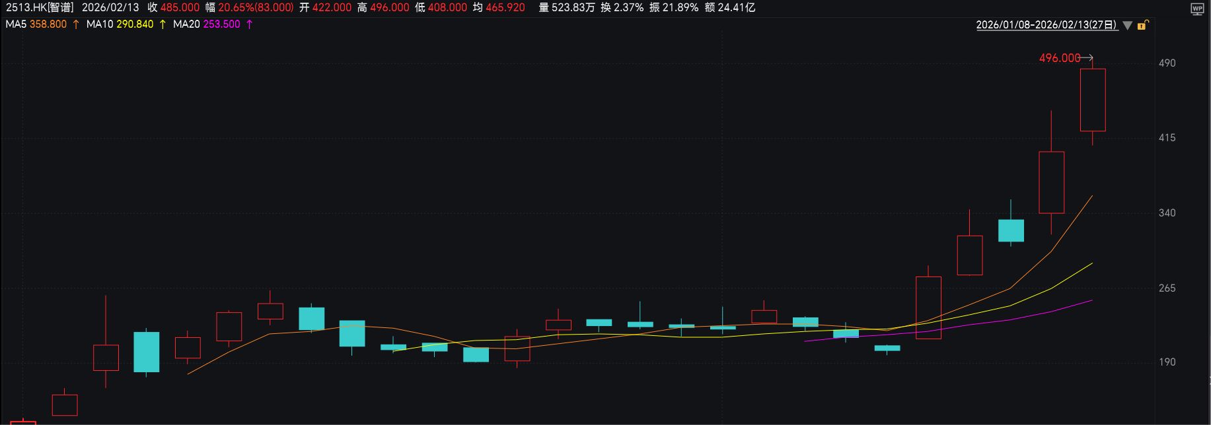
Task: Click the 额 24.41亿 turnover value
Action: [736, 7]
